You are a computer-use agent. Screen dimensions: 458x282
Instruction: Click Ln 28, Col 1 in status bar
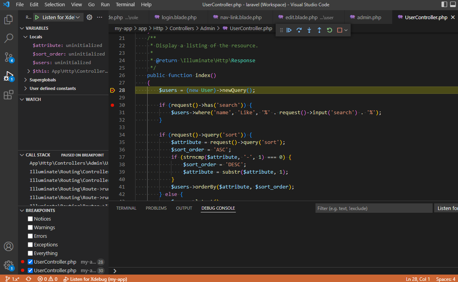pos(418,279)
